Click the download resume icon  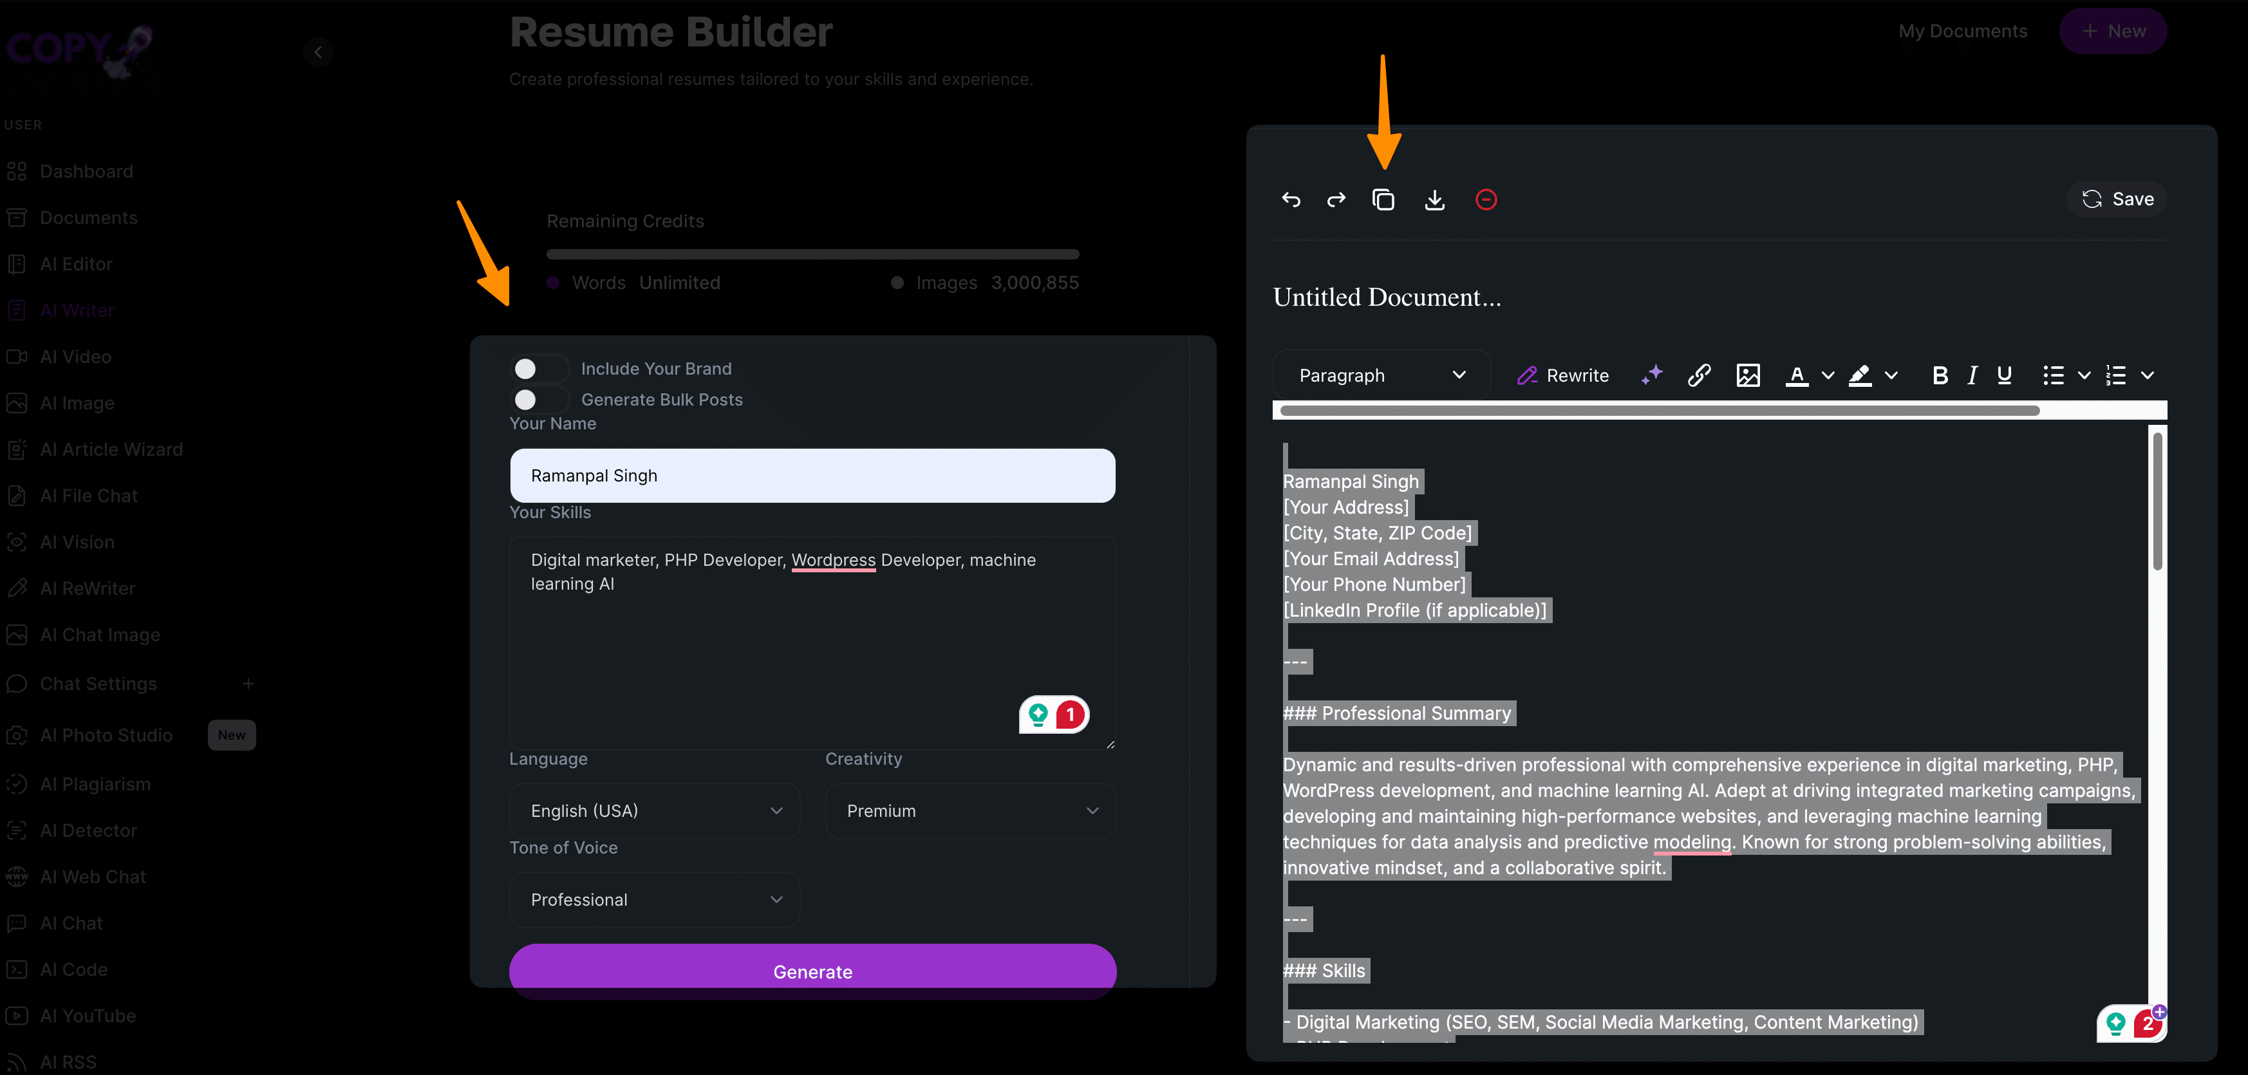1435,200
